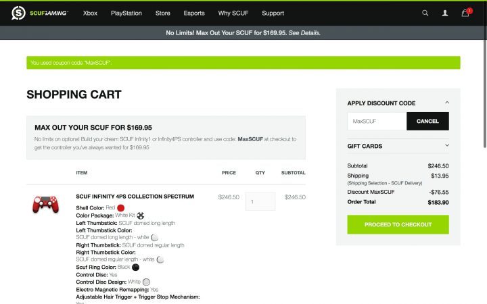The height and width of the screenshot is (304, 487).
Task: Open the Xbox menu
Action: (90, 13)
